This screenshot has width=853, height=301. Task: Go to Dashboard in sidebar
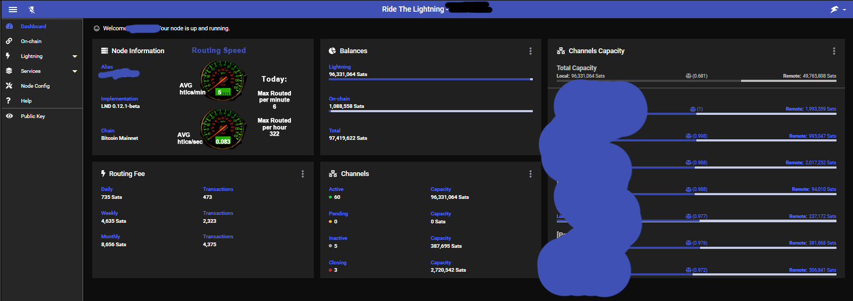34,26
